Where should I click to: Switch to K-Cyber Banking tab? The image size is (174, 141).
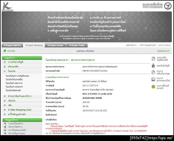(x=34, y=45)
